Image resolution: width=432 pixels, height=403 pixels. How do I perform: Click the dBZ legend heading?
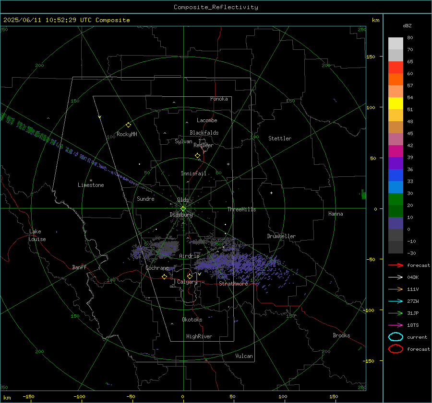coord(407,25)
